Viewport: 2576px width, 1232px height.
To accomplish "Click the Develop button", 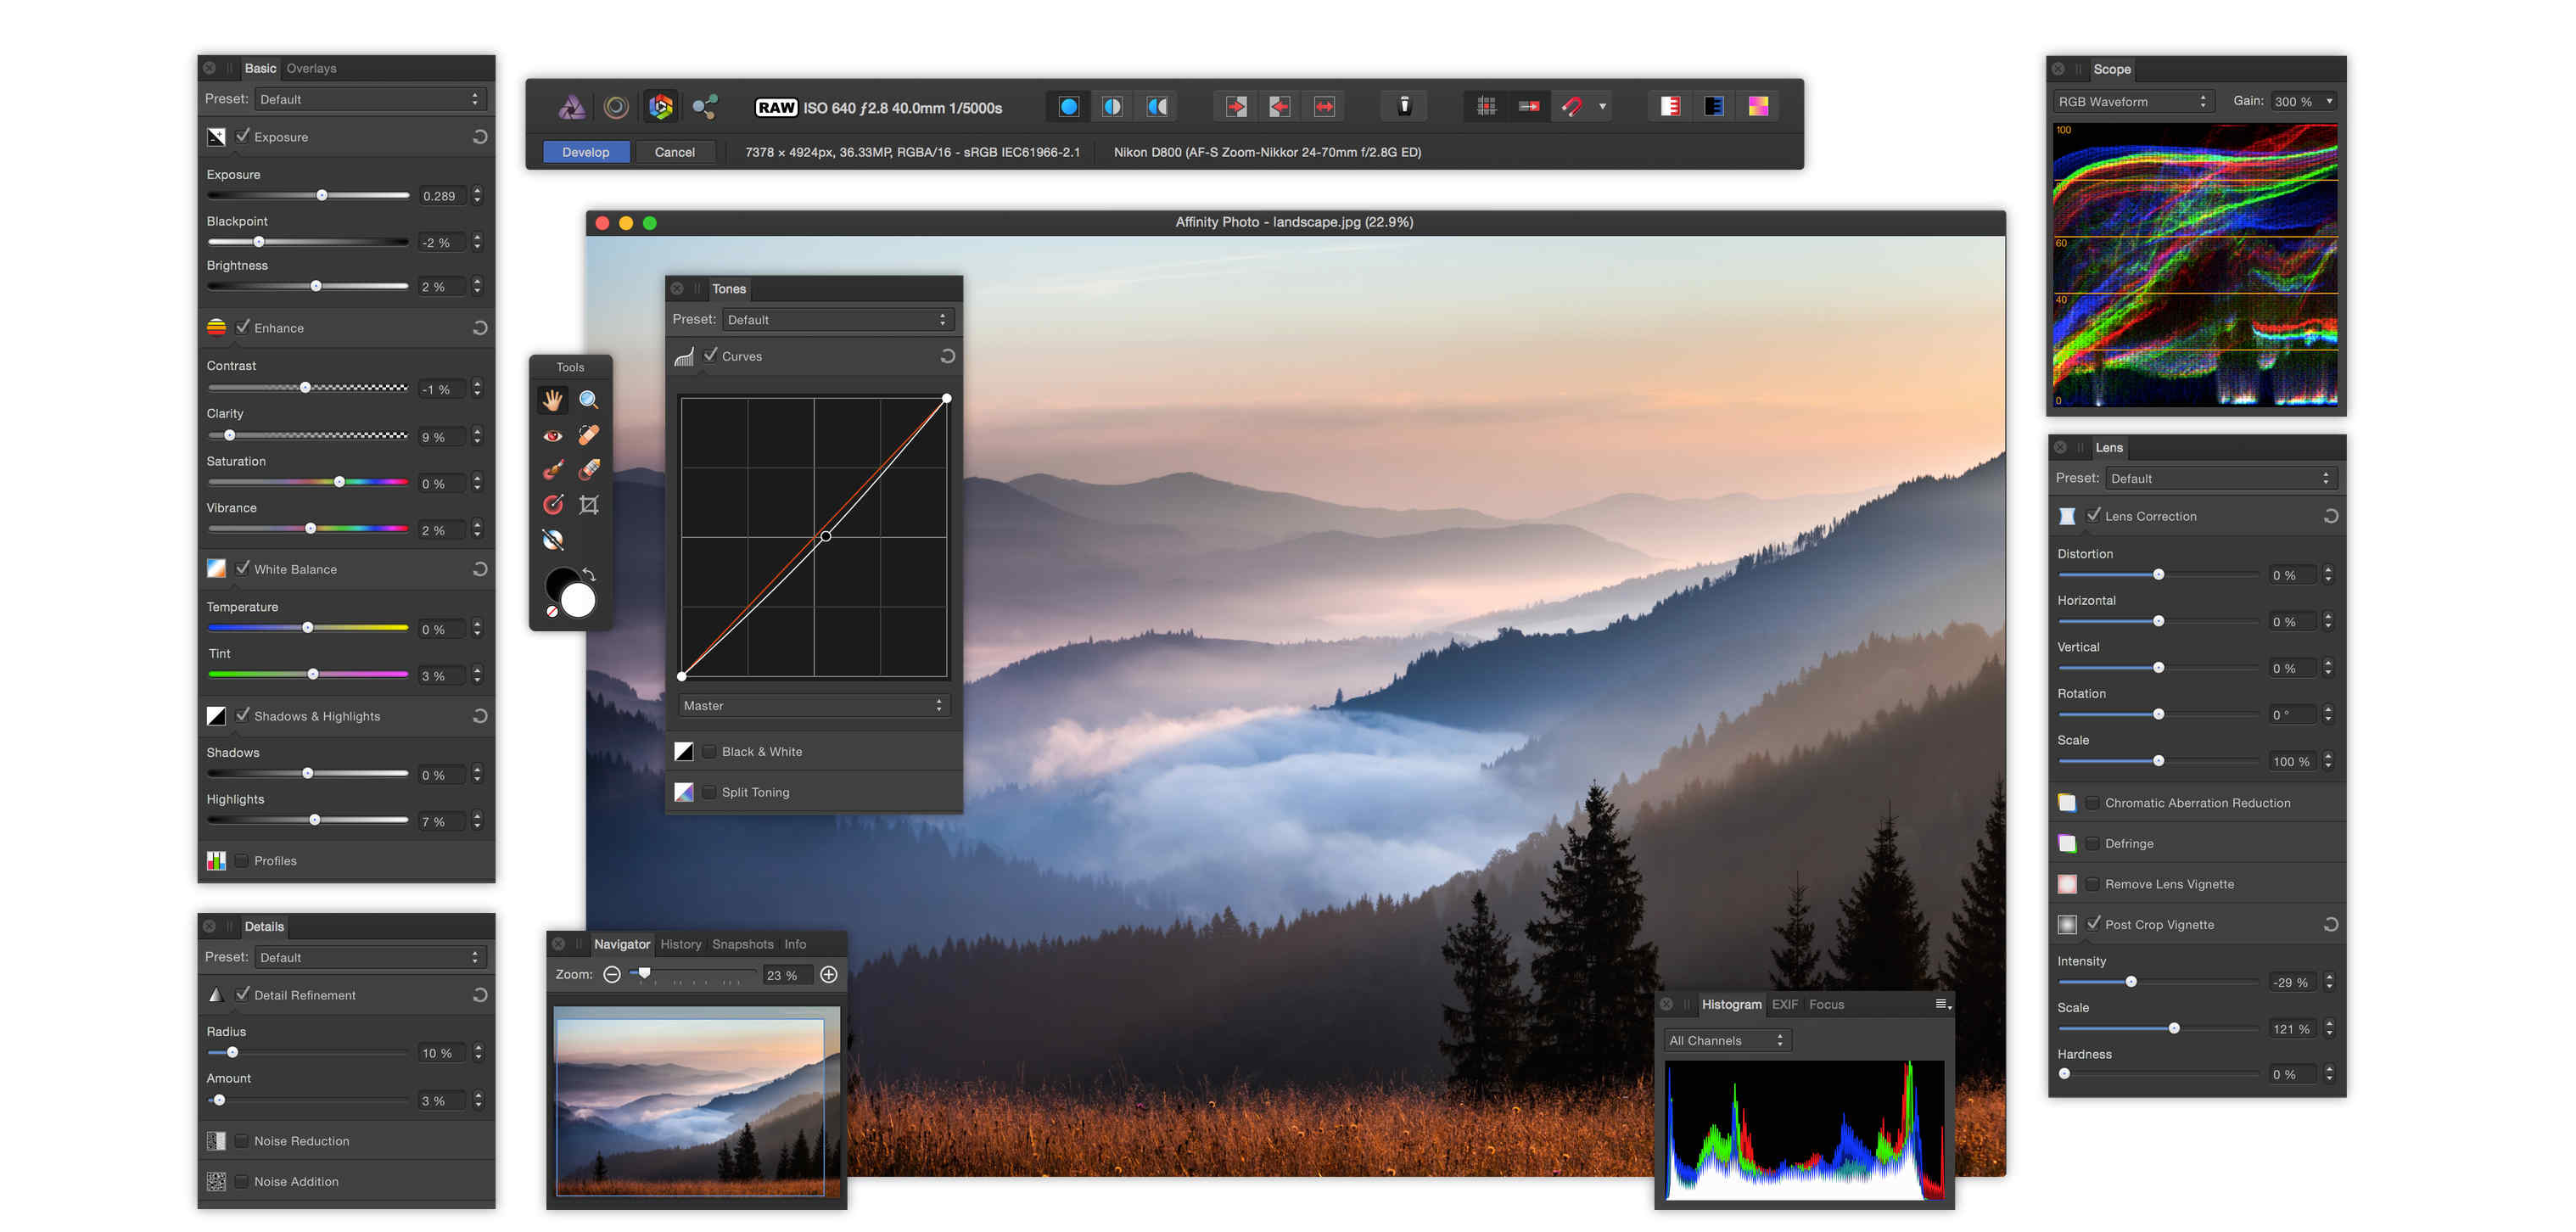I will 585,152.
